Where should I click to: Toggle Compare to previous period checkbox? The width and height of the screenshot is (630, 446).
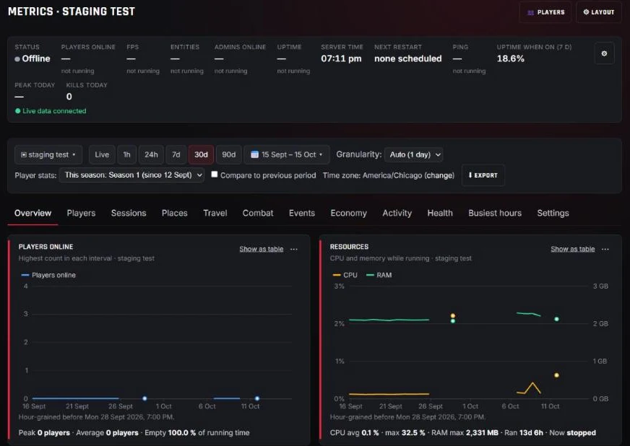pos(215,174)
